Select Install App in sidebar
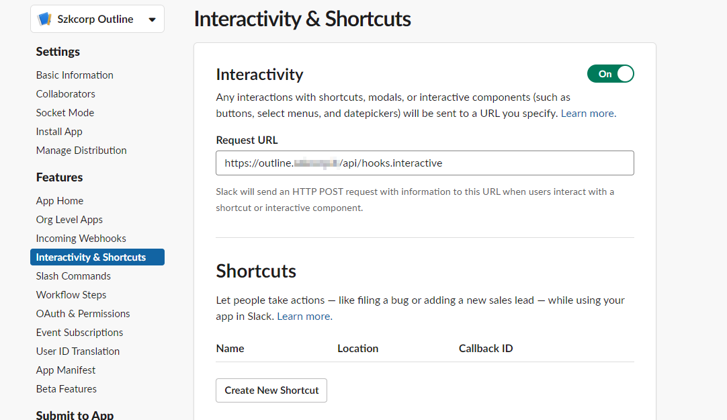The height and width of the screenshot is (420, 727). pyautogui.click(x=59, y=132)
